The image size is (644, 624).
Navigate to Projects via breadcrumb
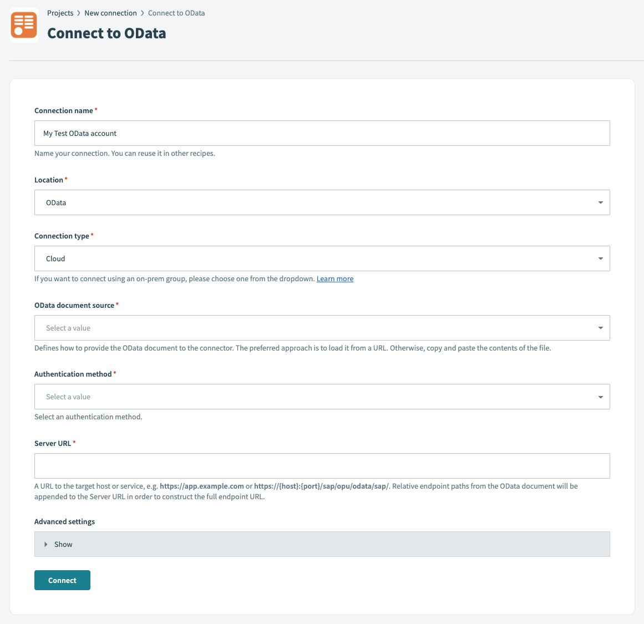[x=60, y=13]
